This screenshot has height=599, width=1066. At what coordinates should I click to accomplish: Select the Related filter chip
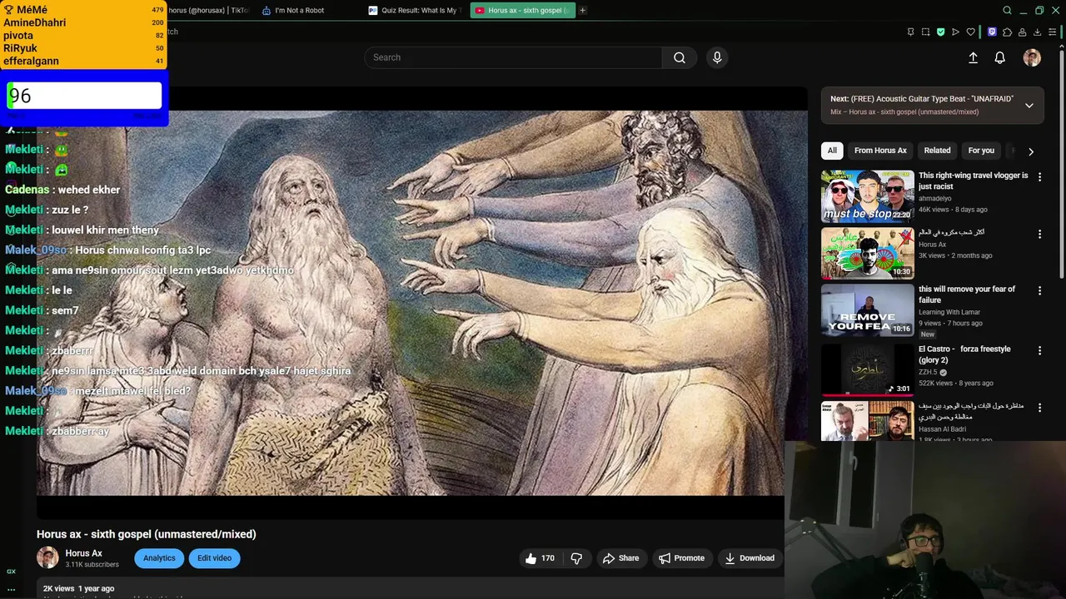tap(937, 151)
